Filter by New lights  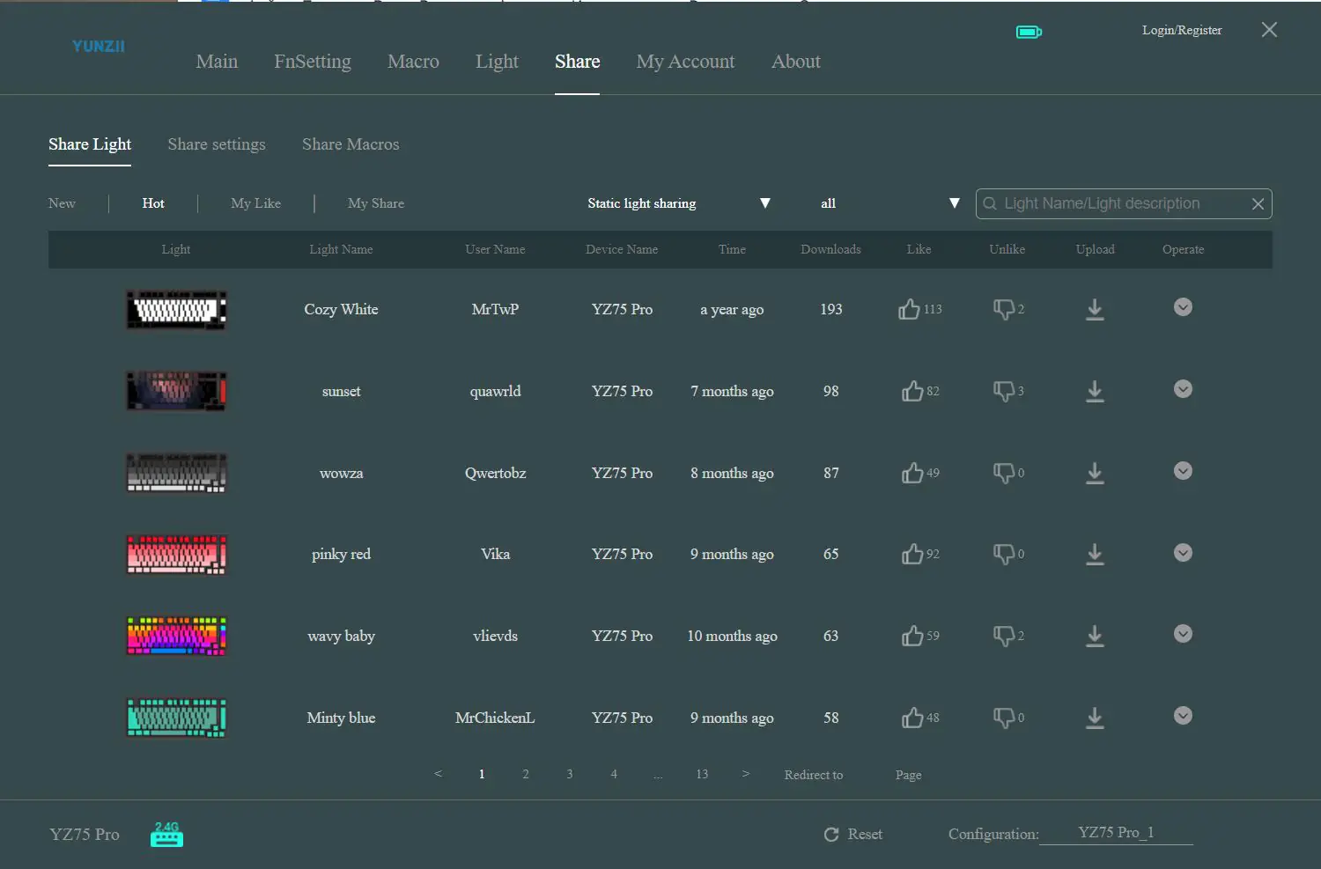coord(62,203)
